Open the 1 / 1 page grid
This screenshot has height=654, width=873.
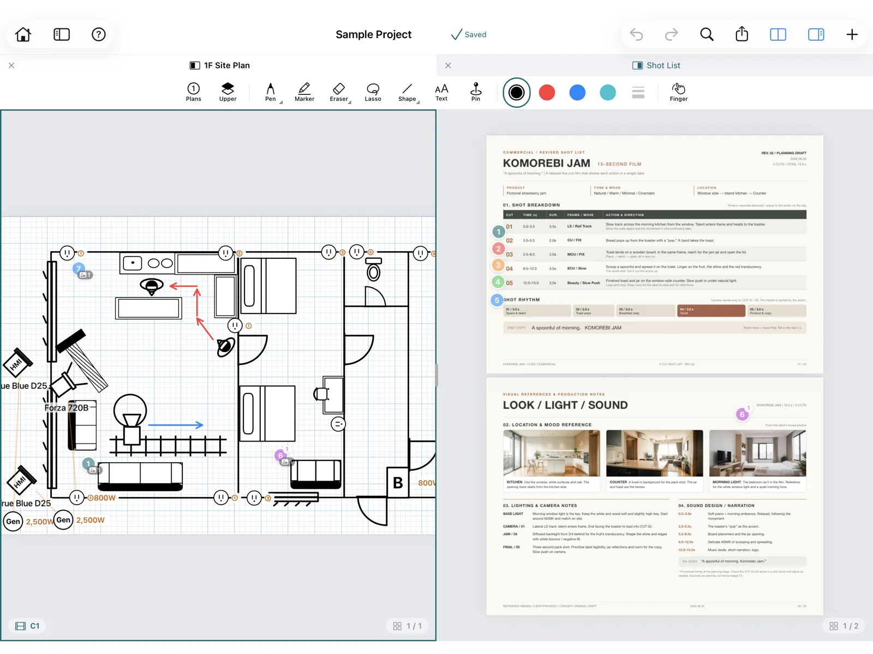pyautogui.click(x=408, y=626)
